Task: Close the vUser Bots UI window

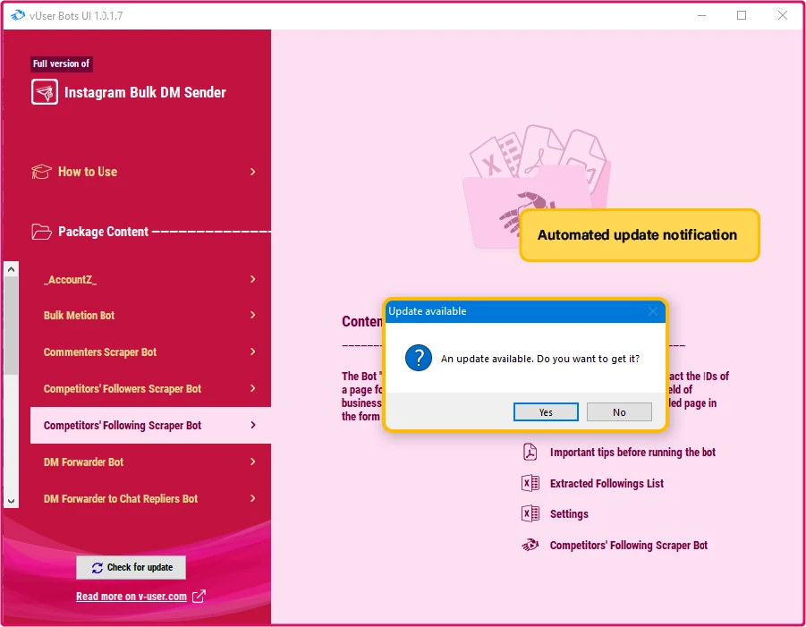Action: pyautogui.click(x=783, y=15)
